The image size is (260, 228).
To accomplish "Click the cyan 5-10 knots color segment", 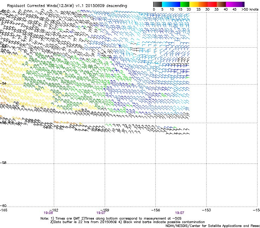I will pos(167,4).
